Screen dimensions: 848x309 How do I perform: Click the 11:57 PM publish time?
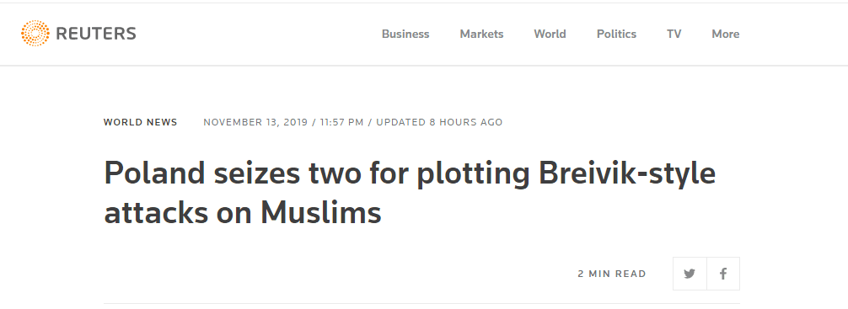(x=341, y=122)
